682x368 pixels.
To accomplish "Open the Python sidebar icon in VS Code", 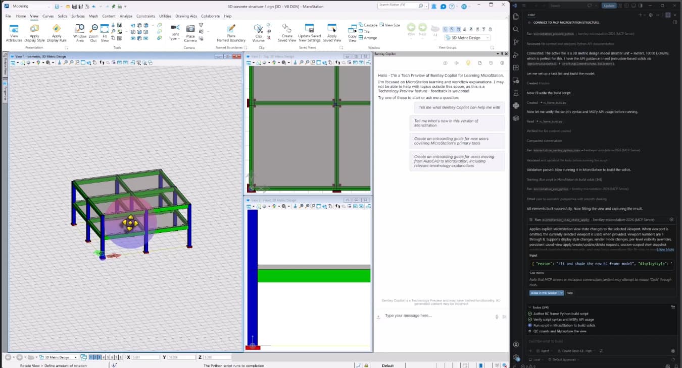I will point(516,105).
